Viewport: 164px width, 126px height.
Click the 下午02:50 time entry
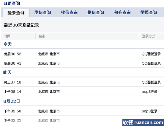point(12,111)
